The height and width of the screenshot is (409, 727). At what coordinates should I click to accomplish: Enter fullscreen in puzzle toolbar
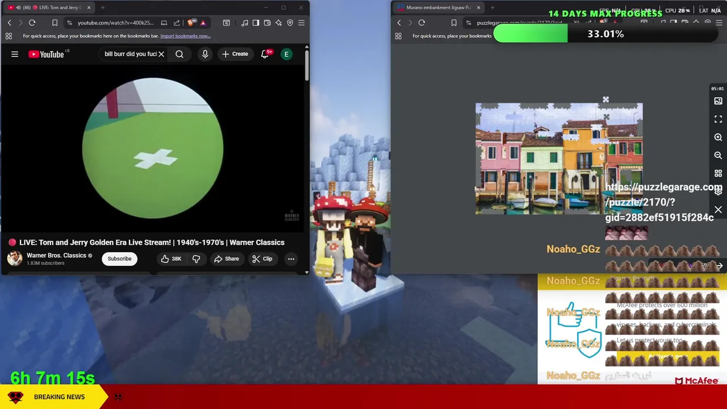[x=718, y=119]
